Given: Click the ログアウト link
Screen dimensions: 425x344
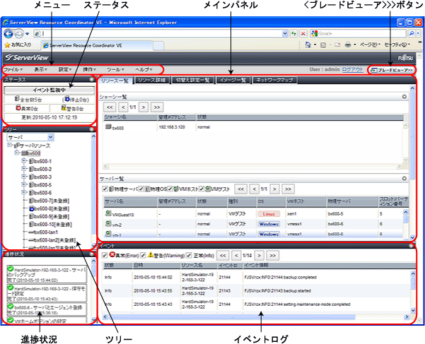Looking at the screenshot, I should pos(352,69).
